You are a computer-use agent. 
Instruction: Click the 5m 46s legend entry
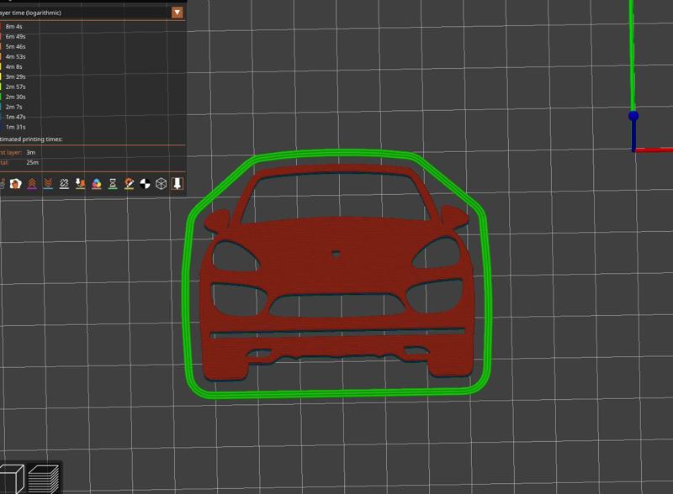[13, 46]
